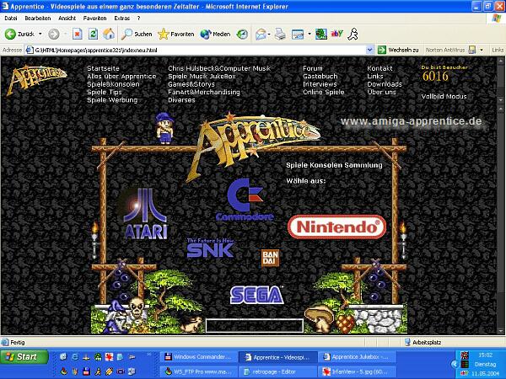The height and width of the screenshot is (379, 506).
Task: Open the Games&Storys link
Action: click(x=191, y=84)
